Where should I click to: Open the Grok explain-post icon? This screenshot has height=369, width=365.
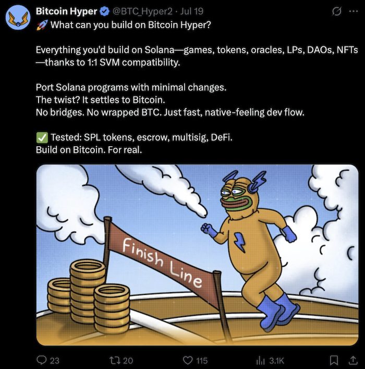click(336, 11)
